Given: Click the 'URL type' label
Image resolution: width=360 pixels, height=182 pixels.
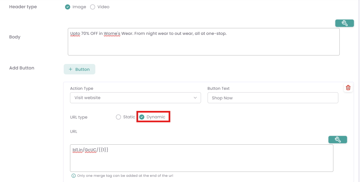Looking at the screenshot, I should [x=79, y=117].
